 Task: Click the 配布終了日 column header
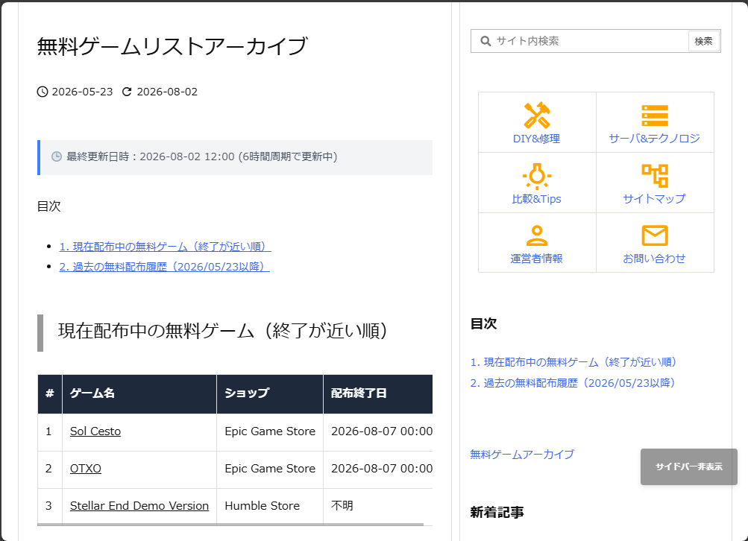pyautogui.click(x=378, y=393)
